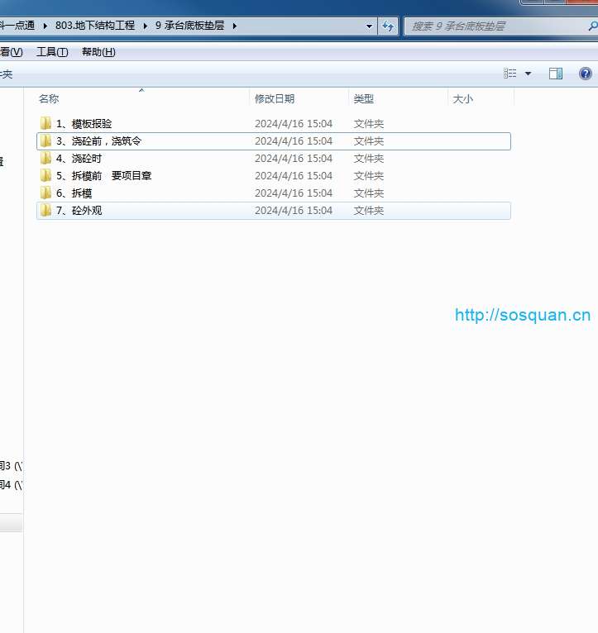Expand arrow after 9 承台底板垫层 in path
Image resolution: width=598 pixels, height=633 pixels.
[235, 26]
